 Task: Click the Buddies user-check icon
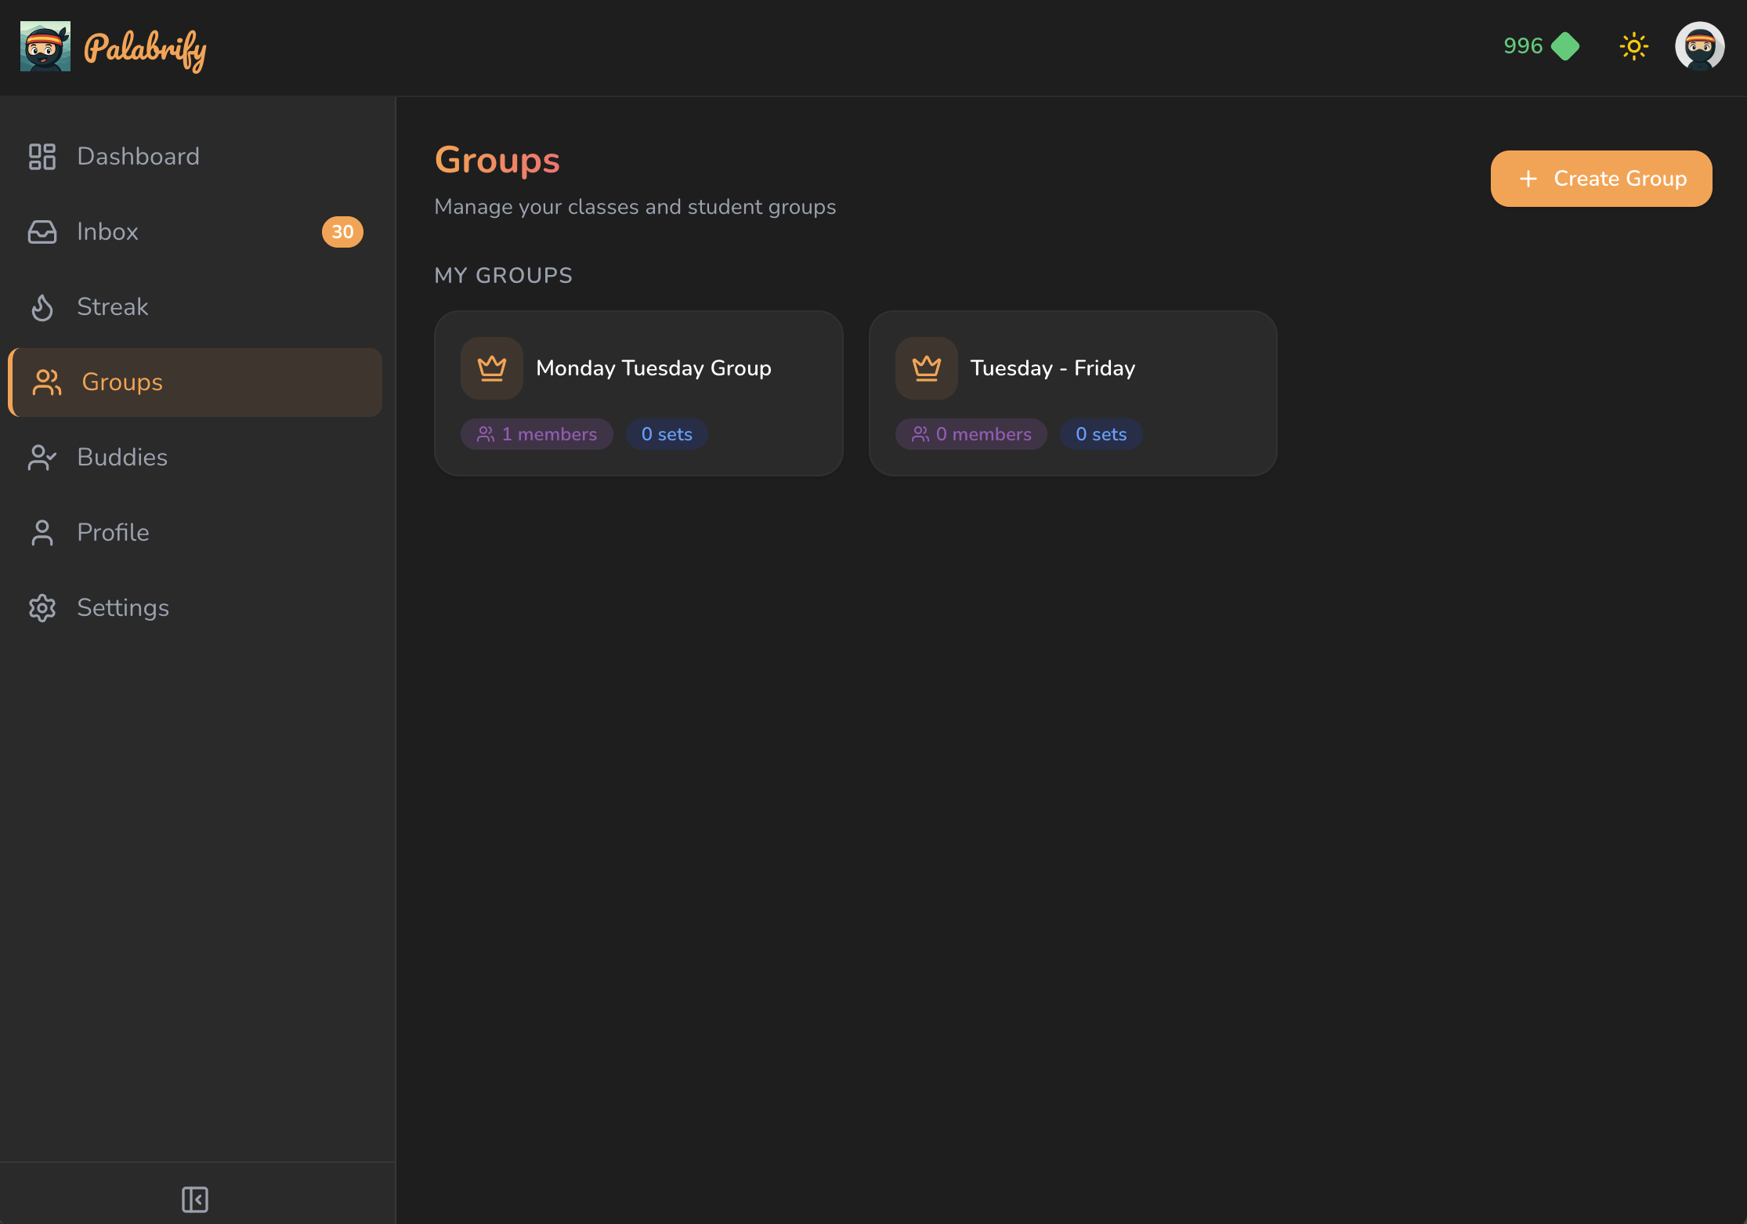[42, 458]
